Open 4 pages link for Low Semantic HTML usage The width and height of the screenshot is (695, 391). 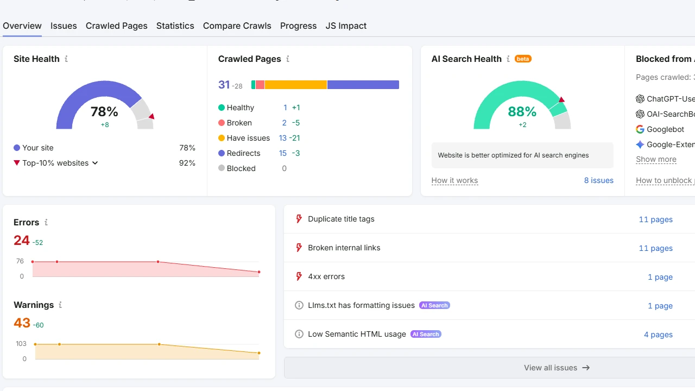pos(659,335)
